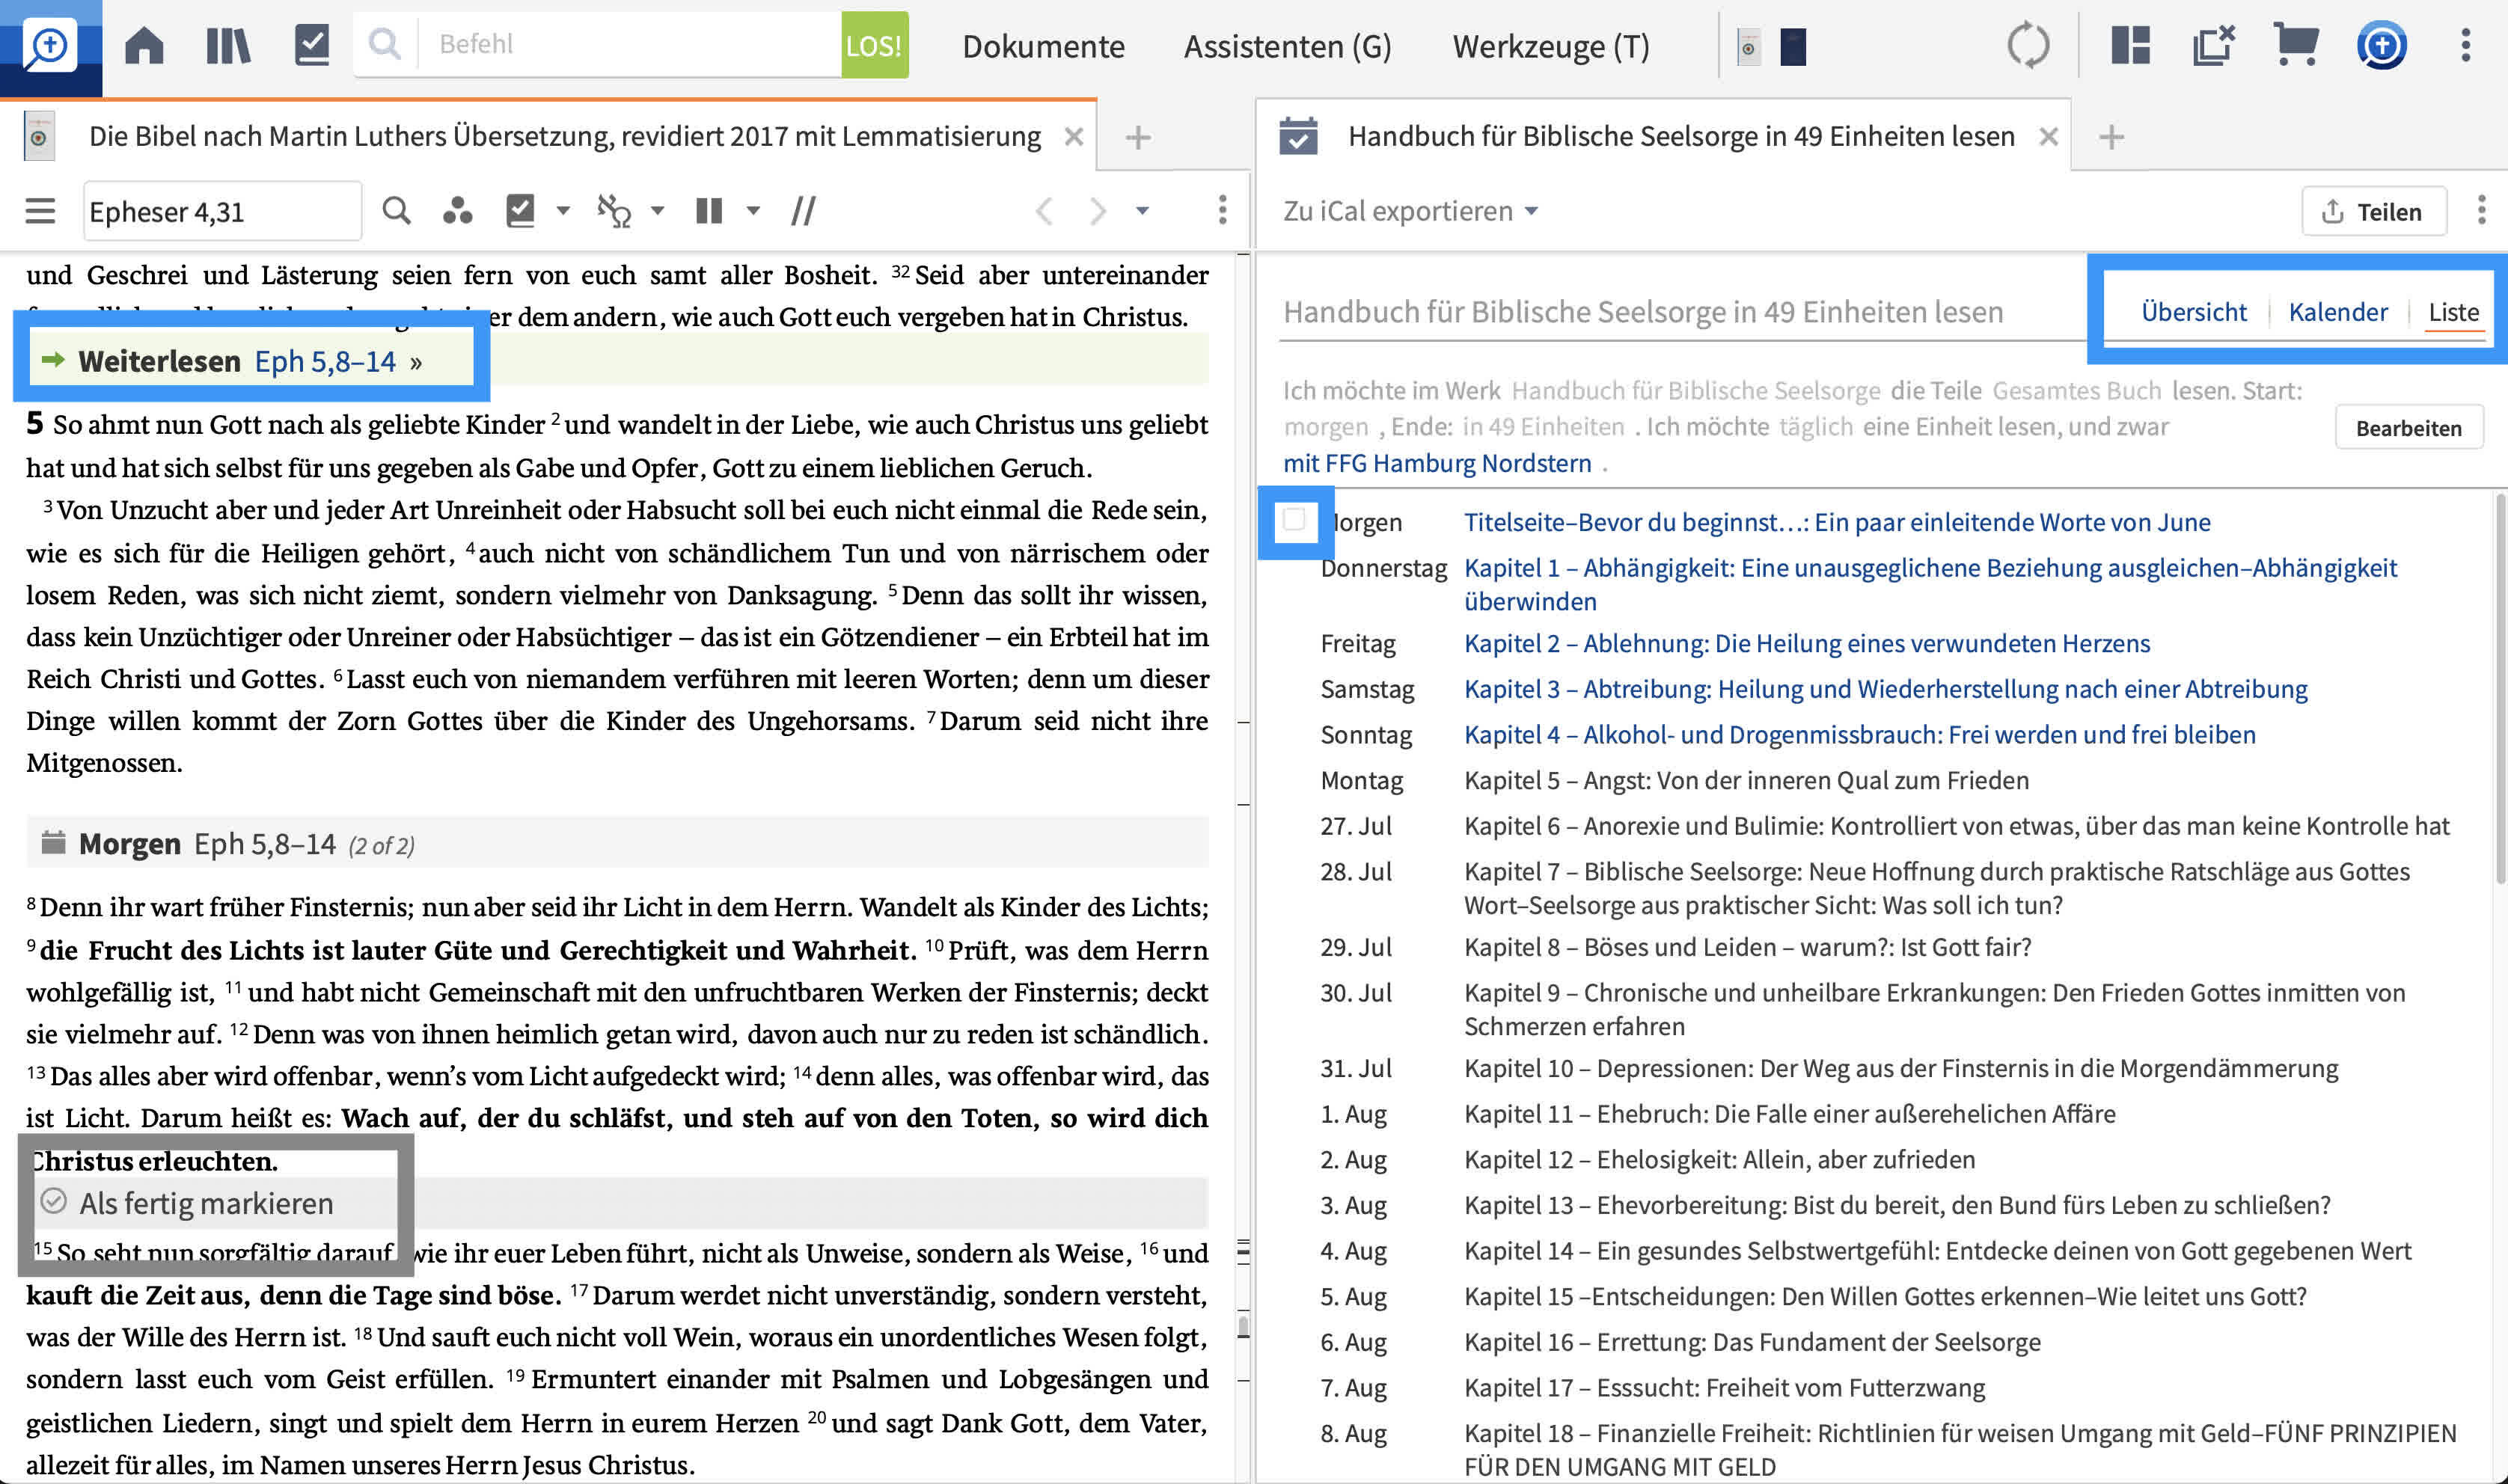
Task: Open the Assistenten (G) menu
Action: click(1287, 46)
